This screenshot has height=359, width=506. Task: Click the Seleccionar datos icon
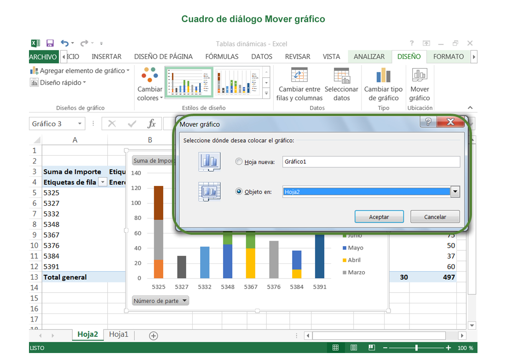point(342,75)
